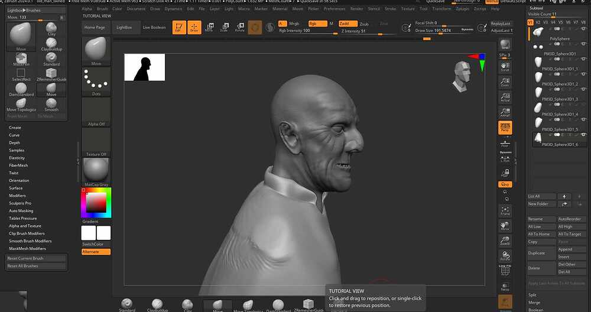This screenshot has height=312, width=591.
Task: Expand the Depth brush submenu
Action: click(14, 143)
